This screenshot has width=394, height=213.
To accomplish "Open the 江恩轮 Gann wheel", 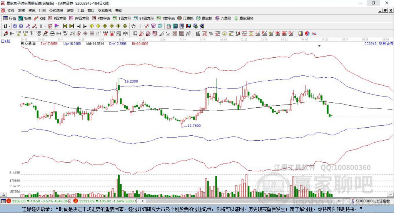I will pos(185,18).
